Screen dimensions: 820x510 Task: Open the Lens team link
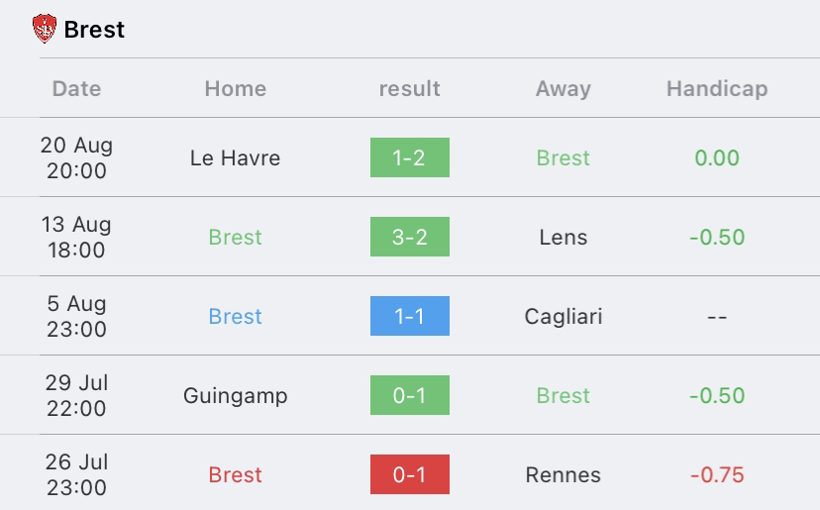coord(564,238)
